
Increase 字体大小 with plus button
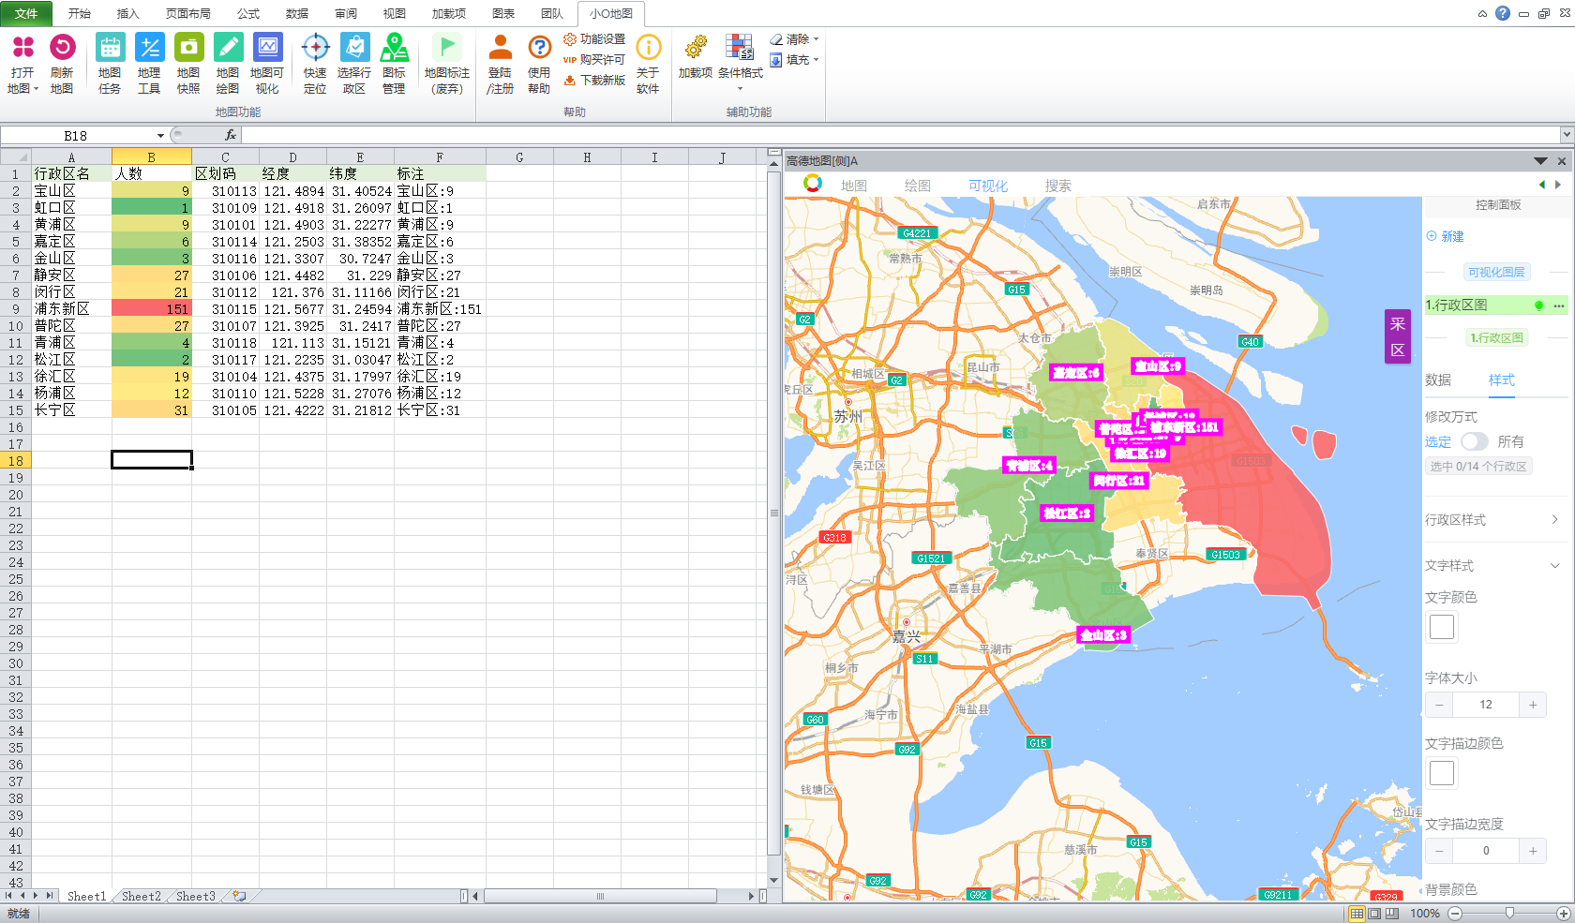tap(1533, 705)
